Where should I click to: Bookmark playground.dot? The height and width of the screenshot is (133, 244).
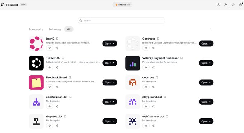[x=165, y=97]
